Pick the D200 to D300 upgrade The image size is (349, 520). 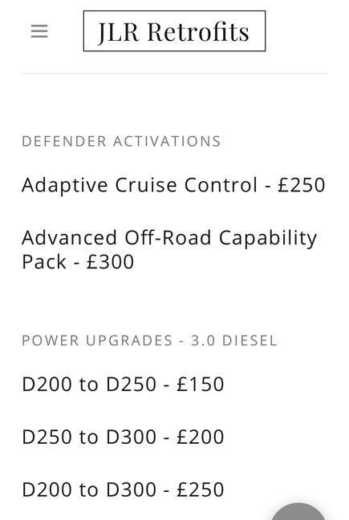pos(123,490)
